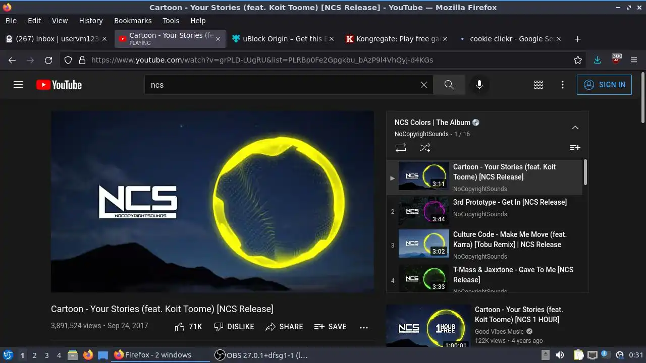Viewport: 646px width, 363px height.
Task: Open Good Vibes Music channel
Action: click(499, 331)
